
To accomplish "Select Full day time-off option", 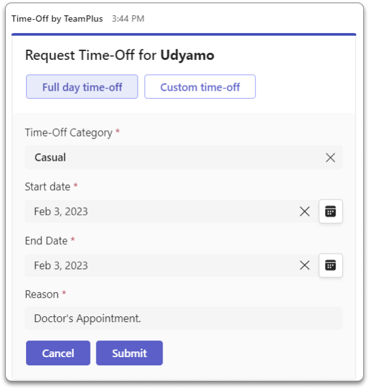I will click(82, 87).
